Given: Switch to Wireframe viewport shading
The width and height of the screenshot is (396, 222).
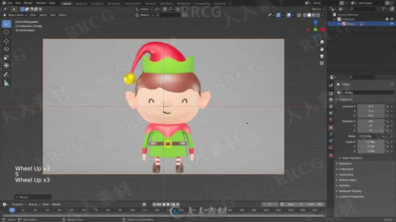Looking at the screenshot, I should point(305,15).
